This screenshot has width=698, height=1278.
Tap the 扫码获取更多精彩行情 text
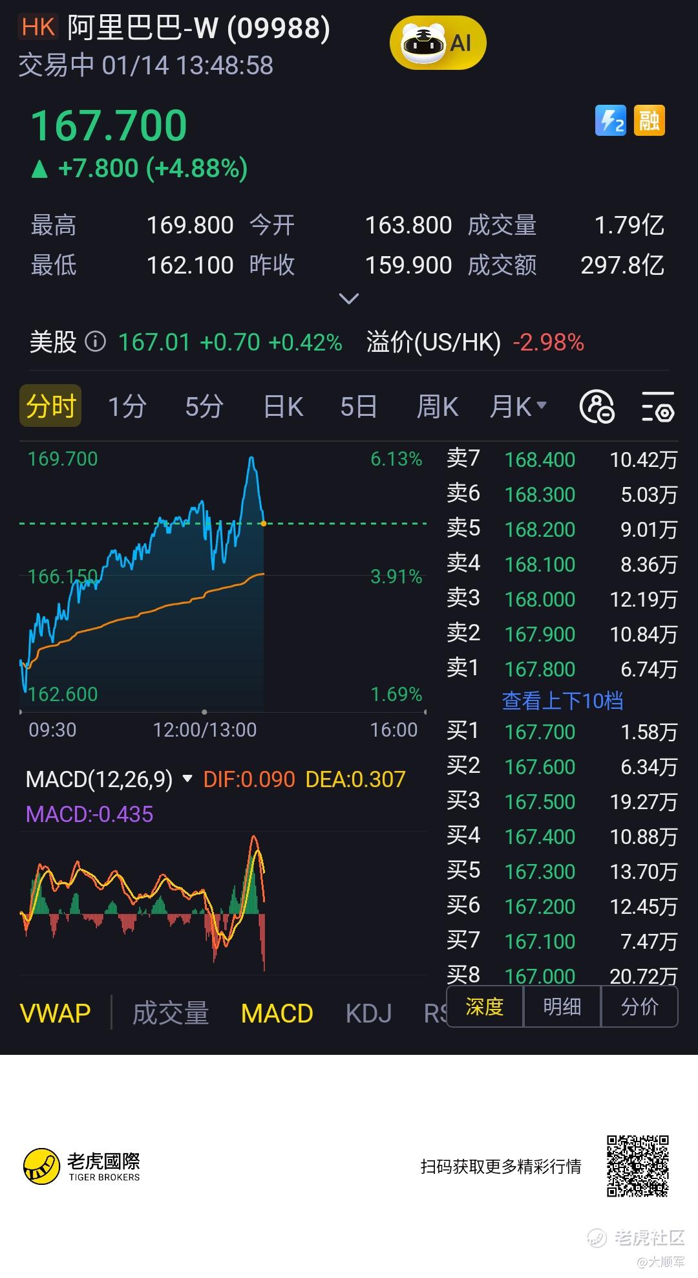501,1166
